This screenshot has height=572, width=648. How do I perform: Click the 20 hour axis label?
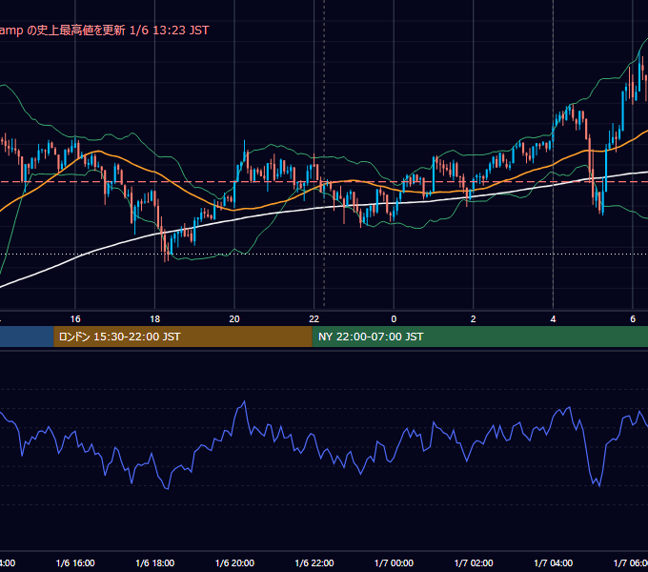[234, 319]
